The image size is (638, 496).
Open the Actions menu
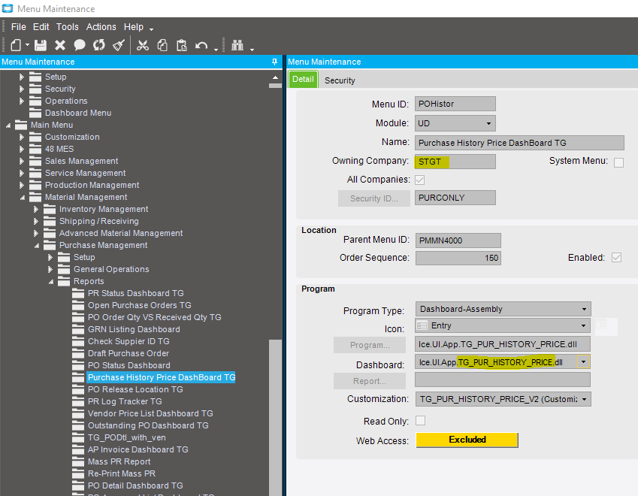tap(101, 27)
